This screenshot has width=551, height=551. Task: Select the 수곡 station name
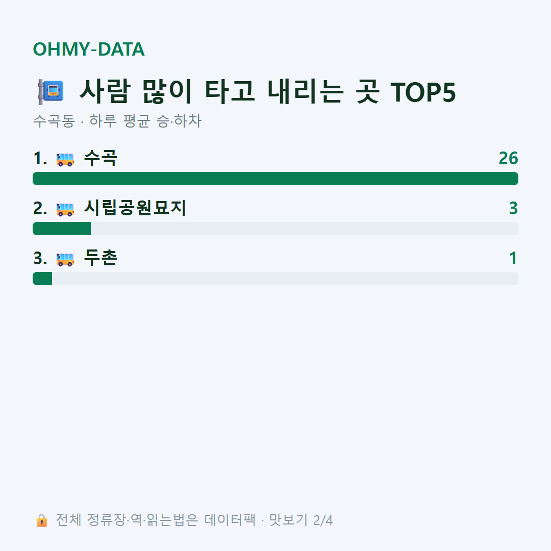coord(101,159)
